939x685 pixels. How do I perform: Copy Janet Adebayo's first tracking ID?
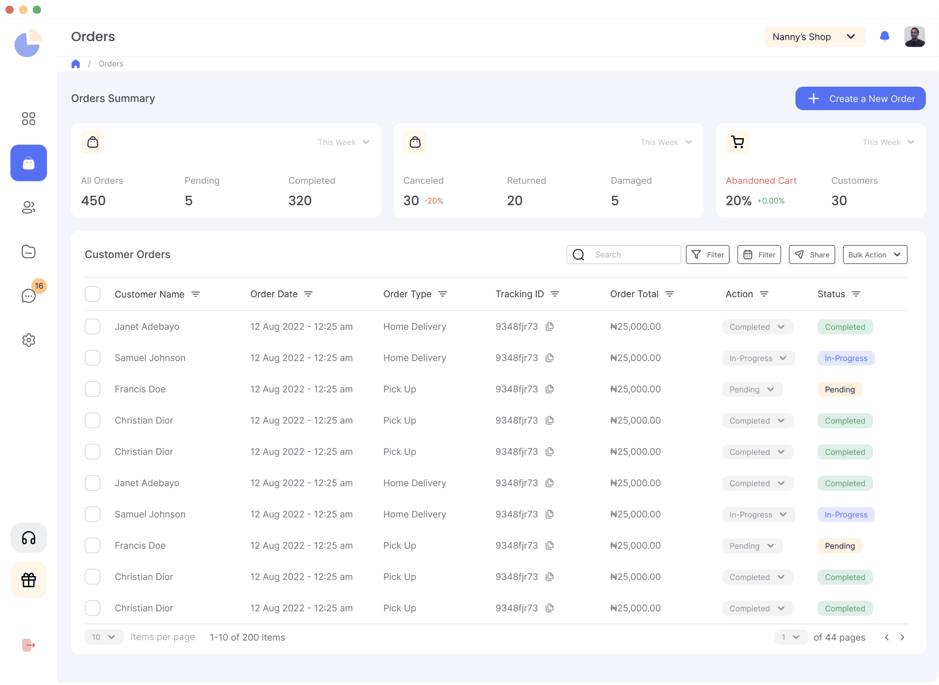pos(550,327)
